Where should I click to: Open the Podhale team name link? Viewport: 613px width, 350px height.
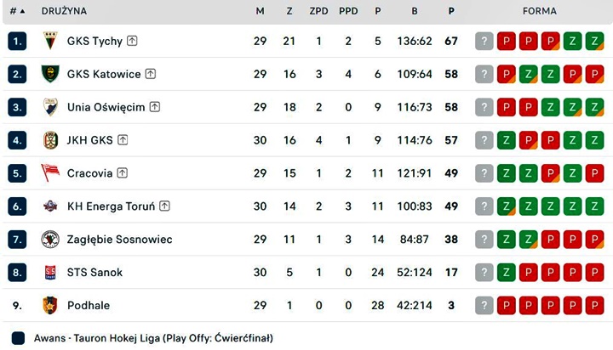[x=89, y=305]
